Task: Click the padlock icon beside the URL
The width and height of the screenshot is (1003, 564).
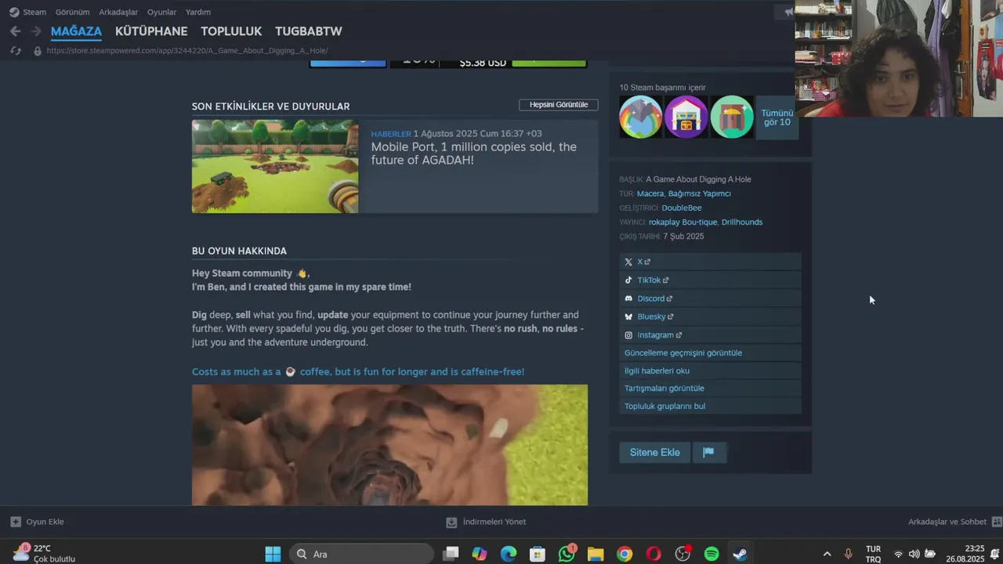Action: pos(37,50)
